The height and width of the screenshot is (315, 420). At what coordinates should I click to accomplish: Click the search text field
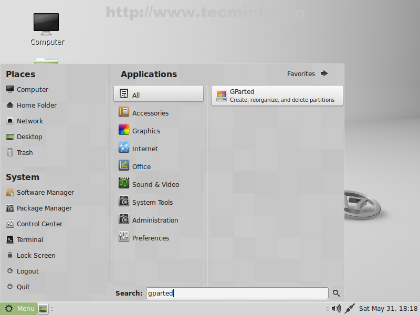(x=237, y=293)
